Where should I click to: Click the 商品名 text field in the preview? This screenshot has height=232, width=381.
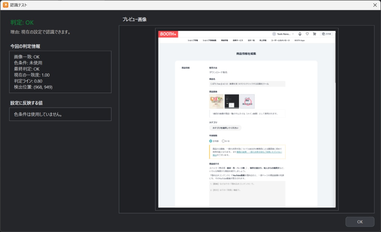(x=247, y=84)
